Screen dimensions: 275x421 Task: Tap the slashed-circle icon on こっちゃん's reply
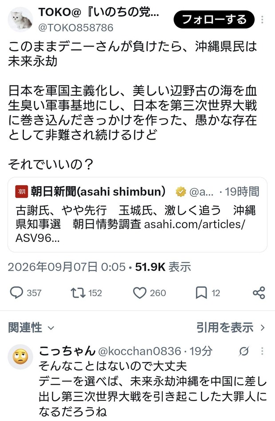click(244, 351)
